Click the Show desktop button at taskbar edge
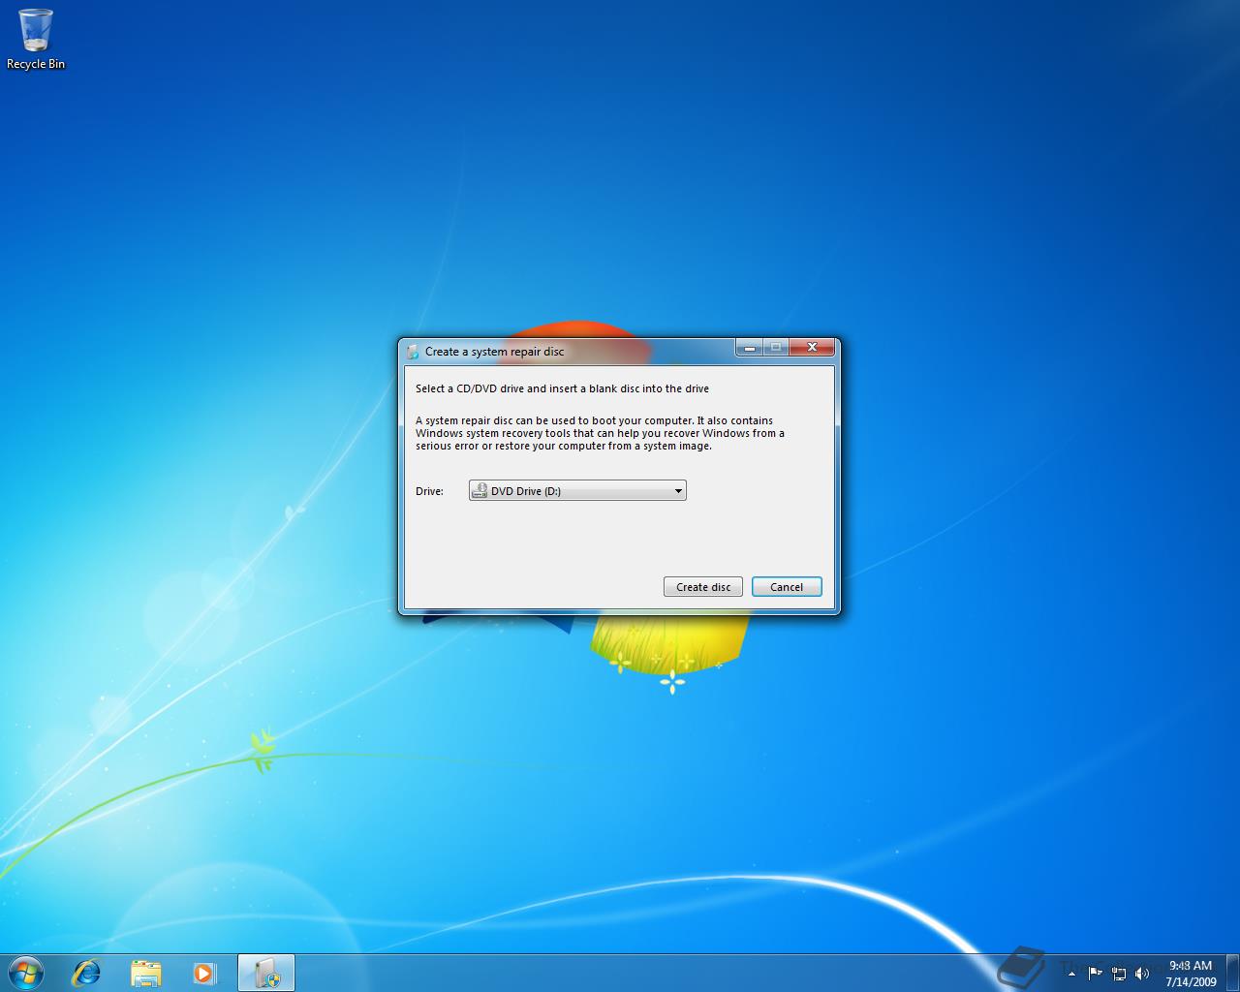 click(x=1233, y=974)
